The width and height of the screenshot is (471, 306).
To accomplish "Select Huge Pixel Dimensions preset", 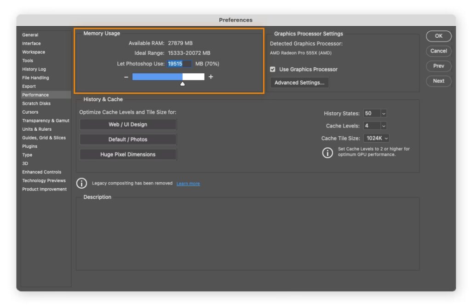I will pos(128,155).
